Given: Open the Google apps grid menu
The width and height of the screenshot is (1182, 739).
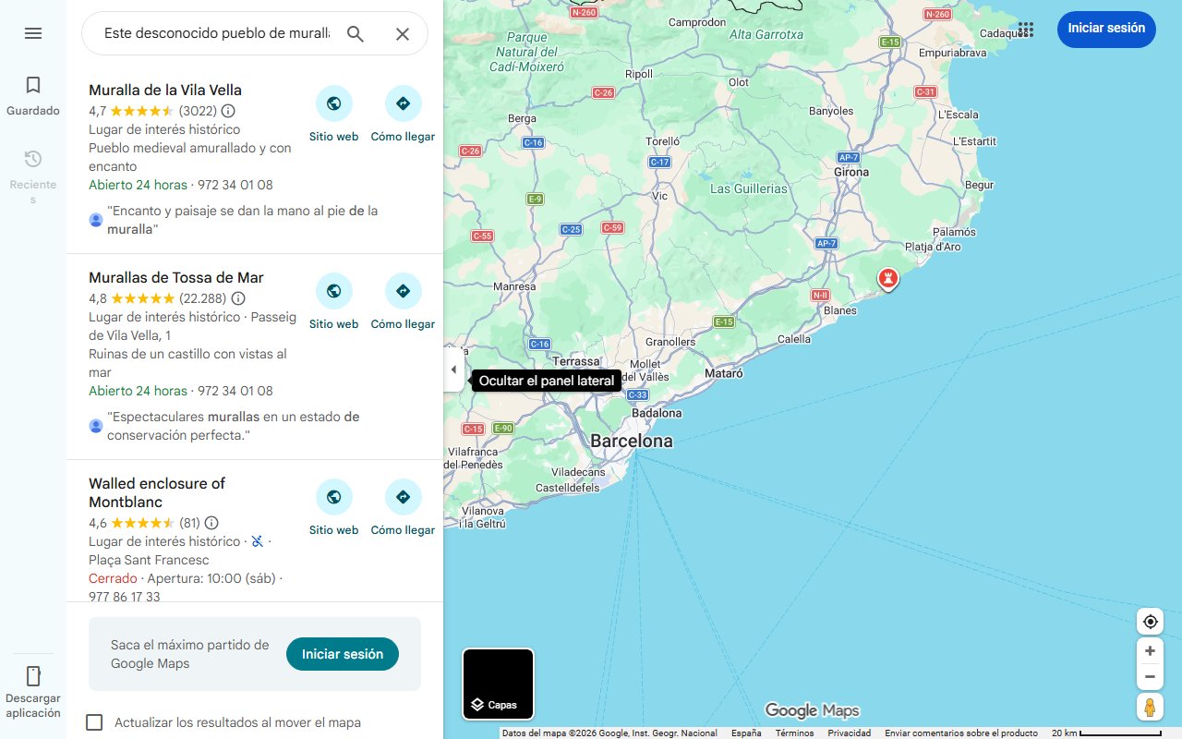Looking at the screenshot, I should coord(1025,30).
